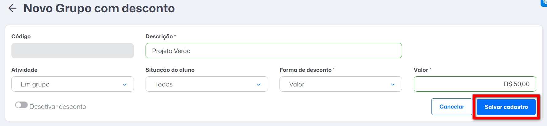This screenshot has height=126, width=547.
Task: Click the Valor field showing R$ 50,00
Action: click(x=475, y=84)
